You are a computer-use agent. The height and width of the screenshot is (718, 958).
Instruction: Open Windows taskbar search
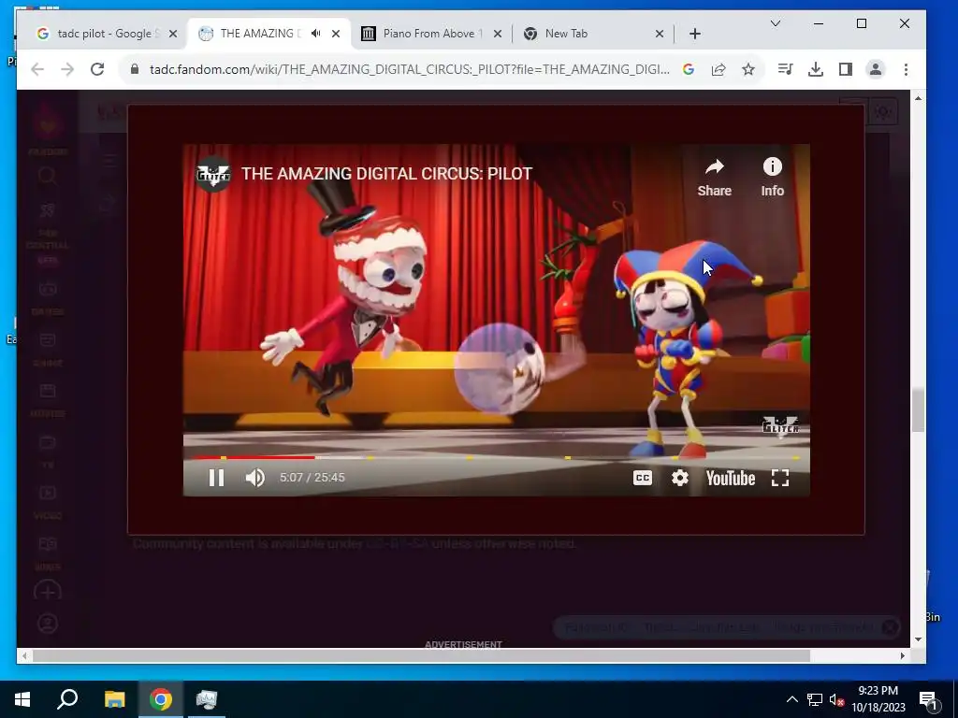[67, 699]
